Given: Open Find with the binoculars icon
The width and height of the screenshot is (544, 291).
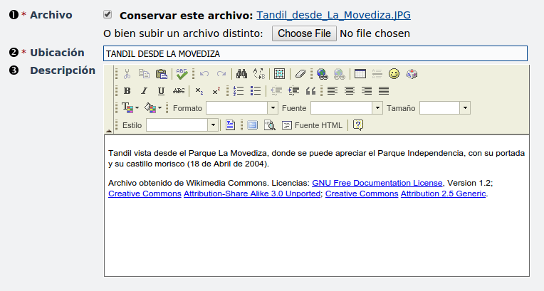Looking at the screenshot, I should pos(241,73).
